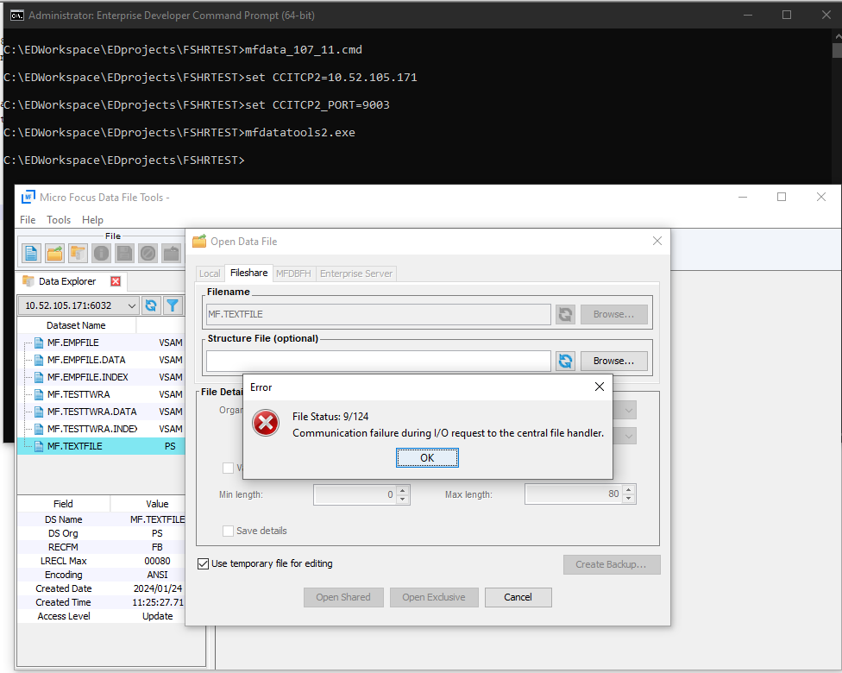This screenshot has width=842, height=673.
Task: Expand the record format dropdown below Organization
Action: coord(629,436)
